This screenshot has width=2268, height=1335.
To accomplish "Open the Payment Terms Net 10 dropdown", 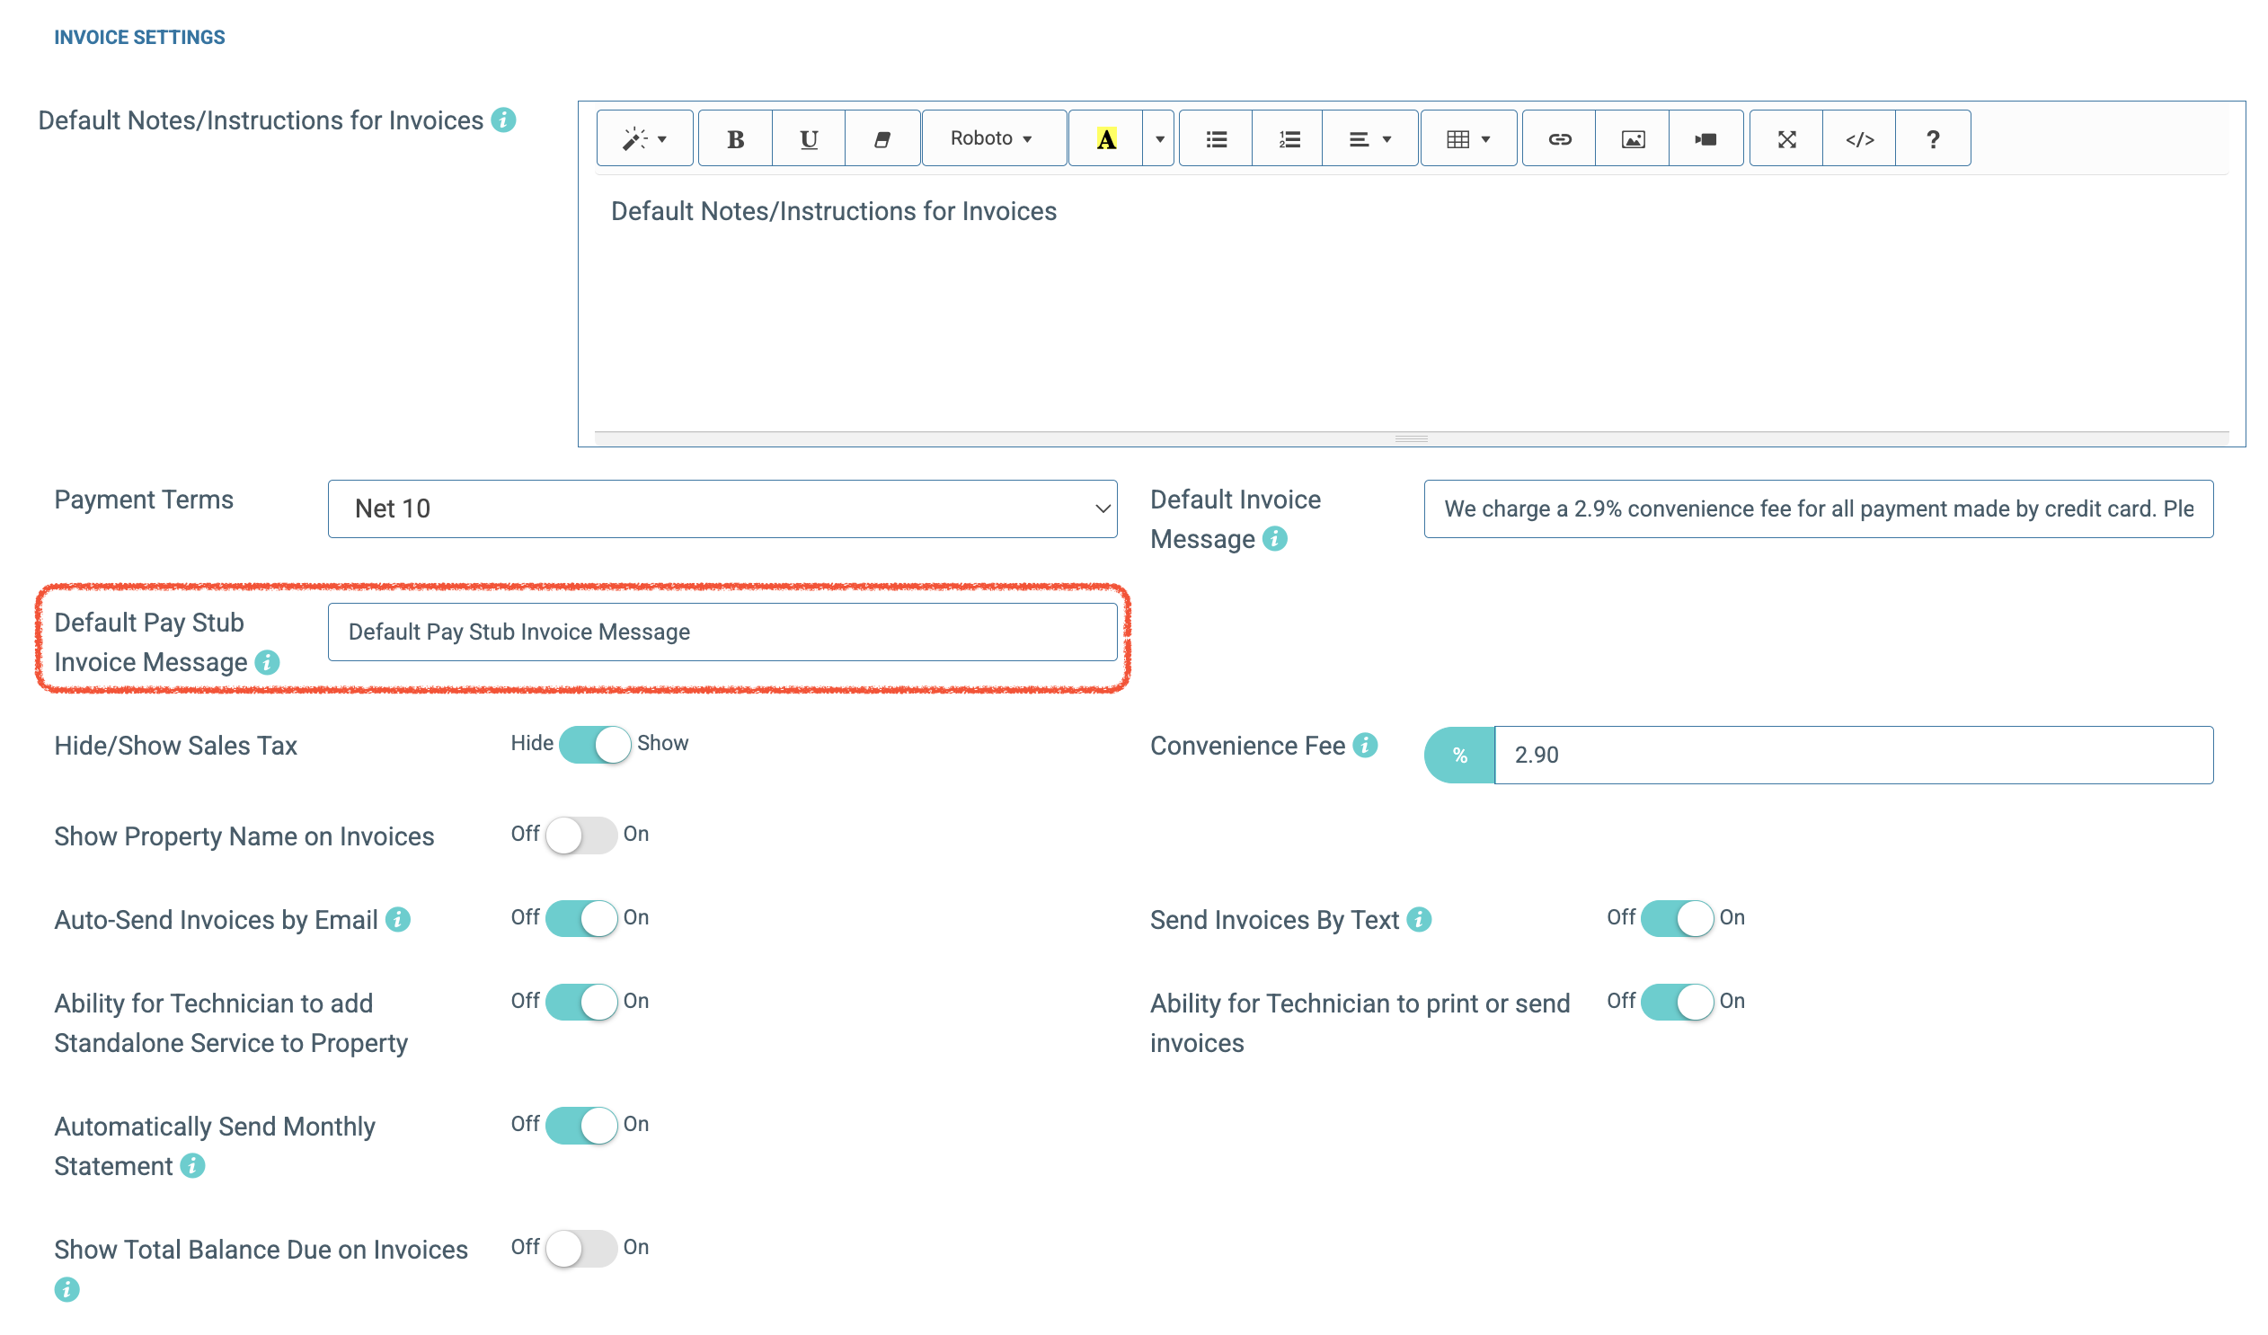I will tap(722, 508).
